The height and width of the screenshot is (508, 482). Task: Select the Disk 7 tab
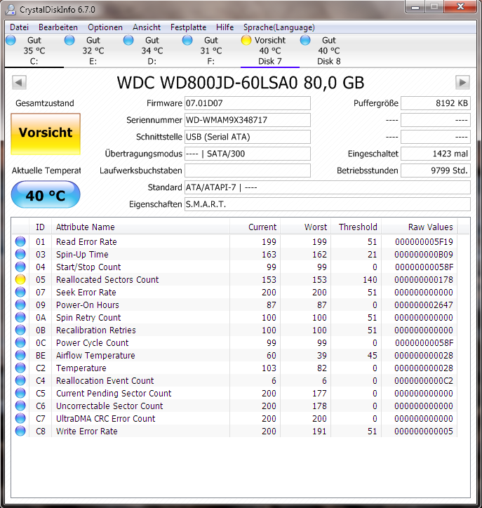click(270, 51)
